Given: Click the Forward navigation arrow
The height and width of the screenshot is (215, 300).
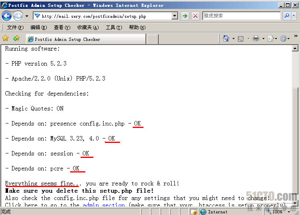Looking at the screenshot, I should (x=18, y=16).
